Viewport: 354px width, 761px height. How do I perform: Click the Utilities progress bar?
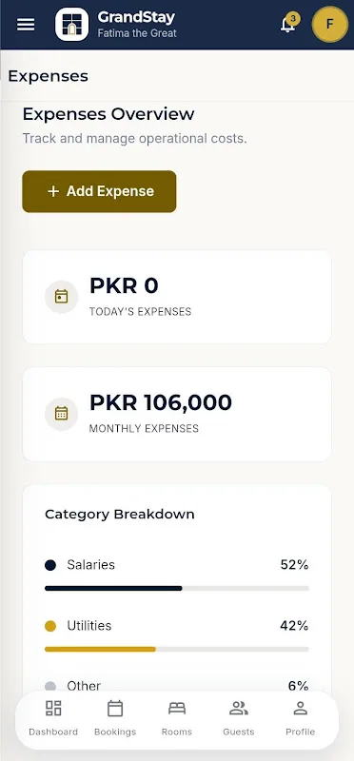pyautogui.click(x=177, y=649)
